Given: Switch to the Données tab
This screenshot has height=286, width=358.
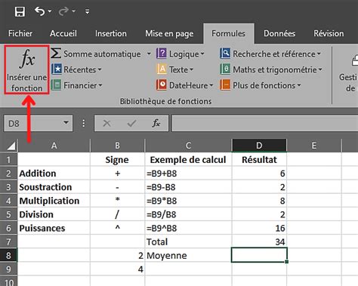Looking at the screenshot, I should point(279,33).
